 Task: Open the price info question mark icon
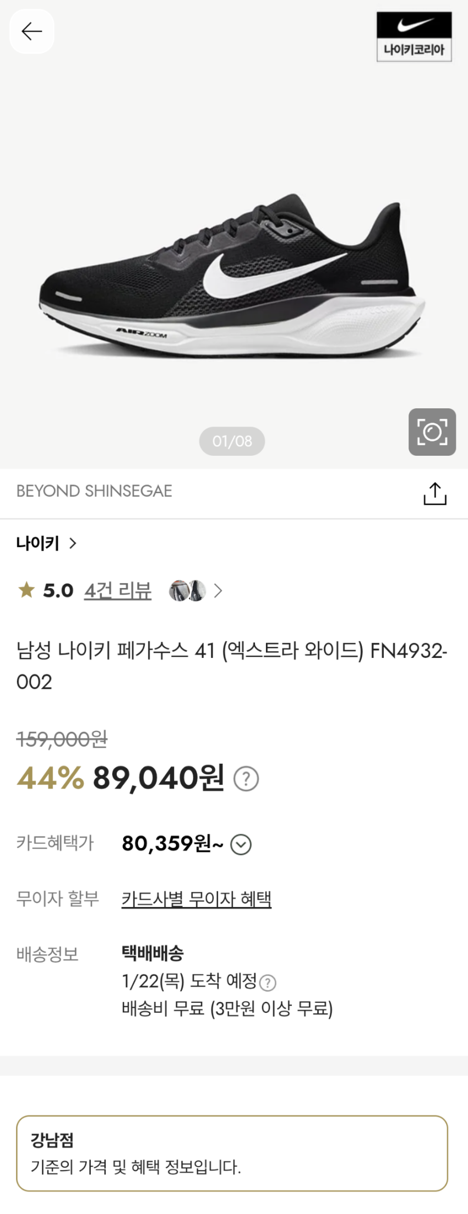(x=246, y=779)
